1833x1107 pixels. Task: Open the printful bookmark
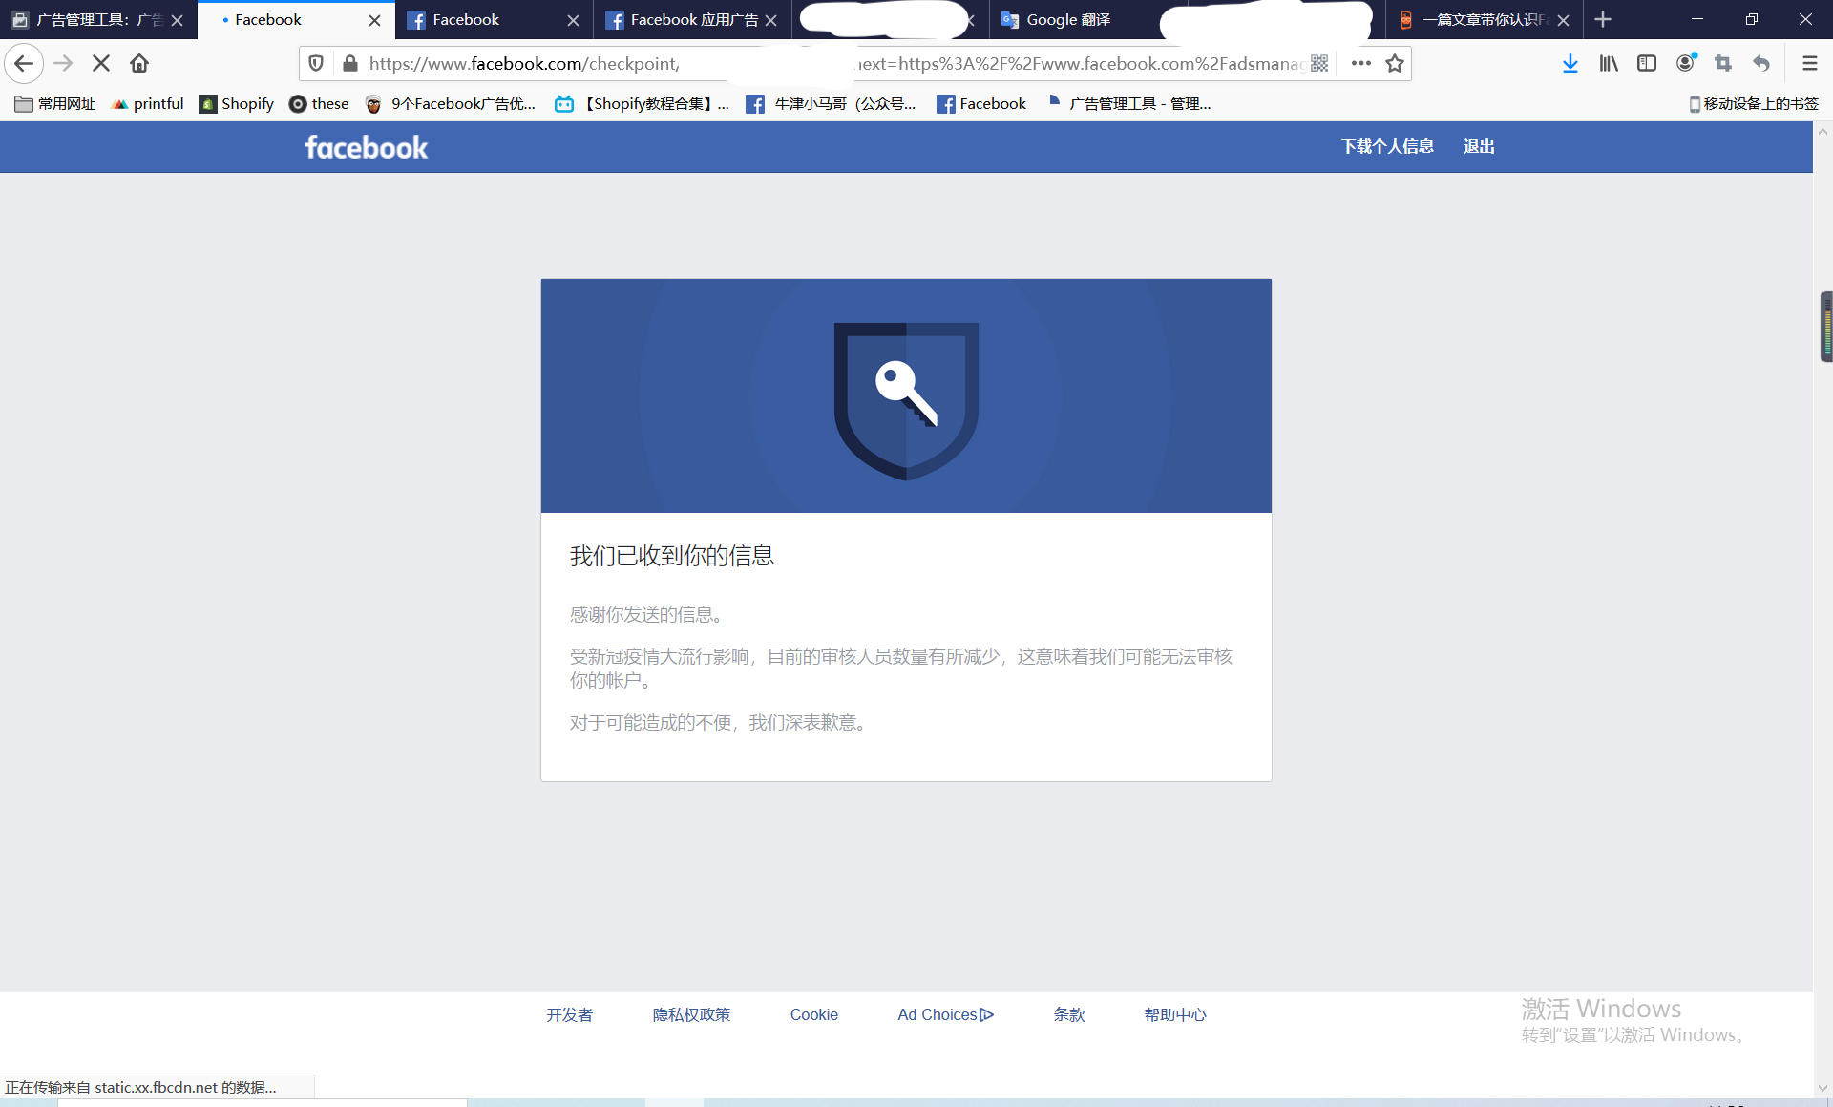tap(148, 104)
